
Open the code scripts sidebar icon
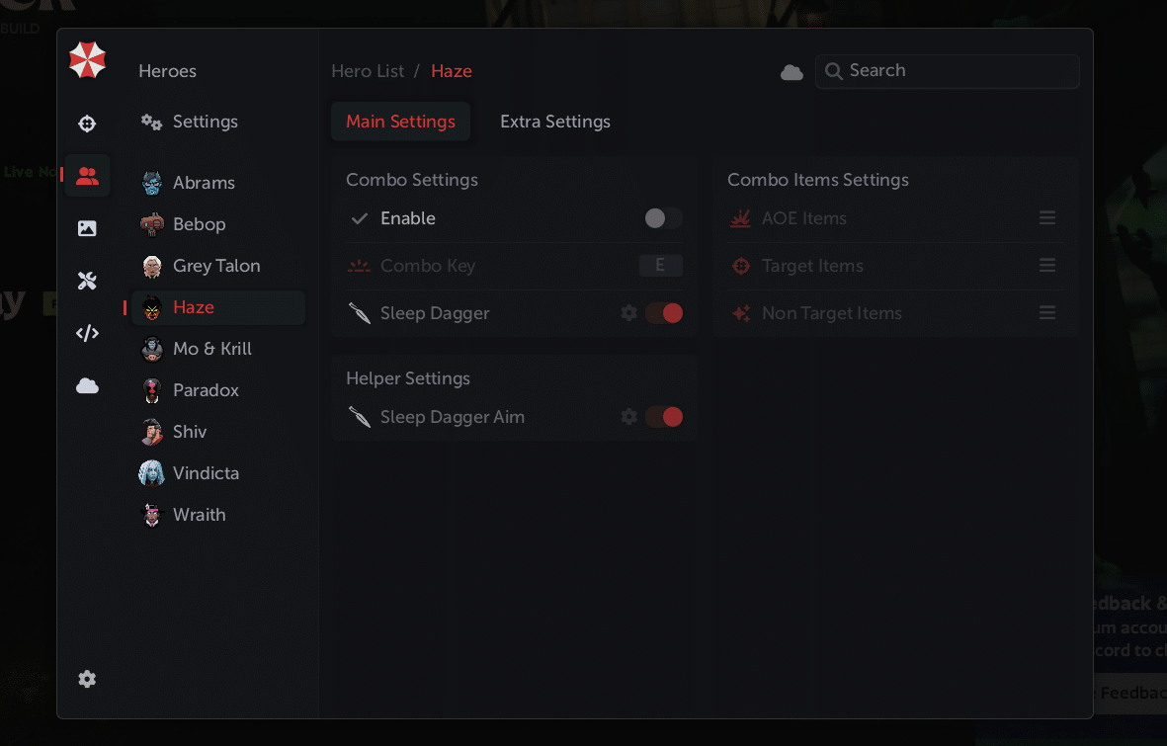click(87, 333)
